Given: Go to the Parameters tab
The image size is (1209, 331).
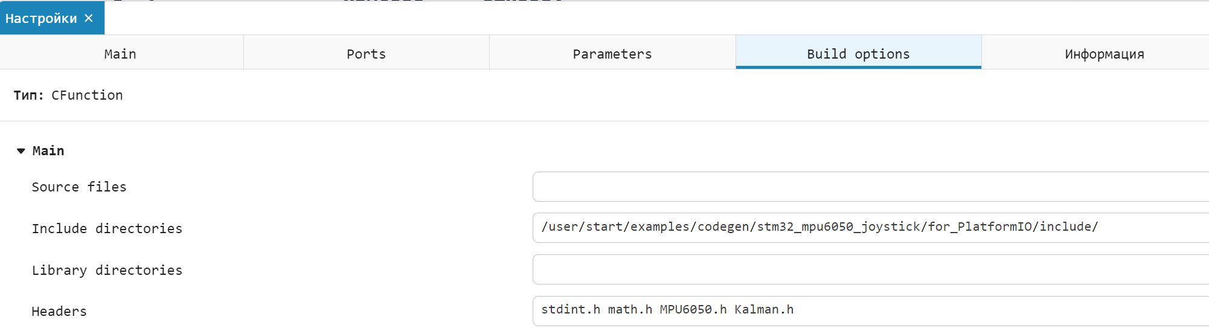Looking at the screenshot, I should point(612,54).
